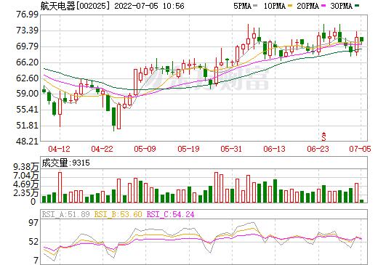This screenshot has height=265, width=378.
Task: Select the 04-22 date label
Action: pyautogui.click(x=102, y=149)
